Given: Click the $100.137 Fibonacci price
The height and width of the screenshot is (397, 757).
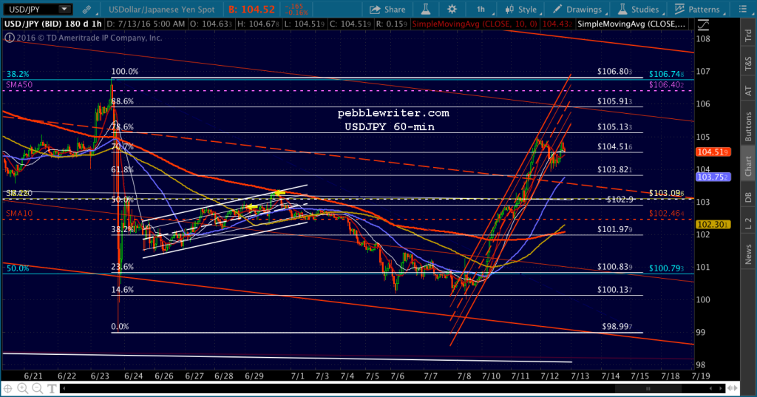Looking at the screenshot, I should [x=614, y=290].
